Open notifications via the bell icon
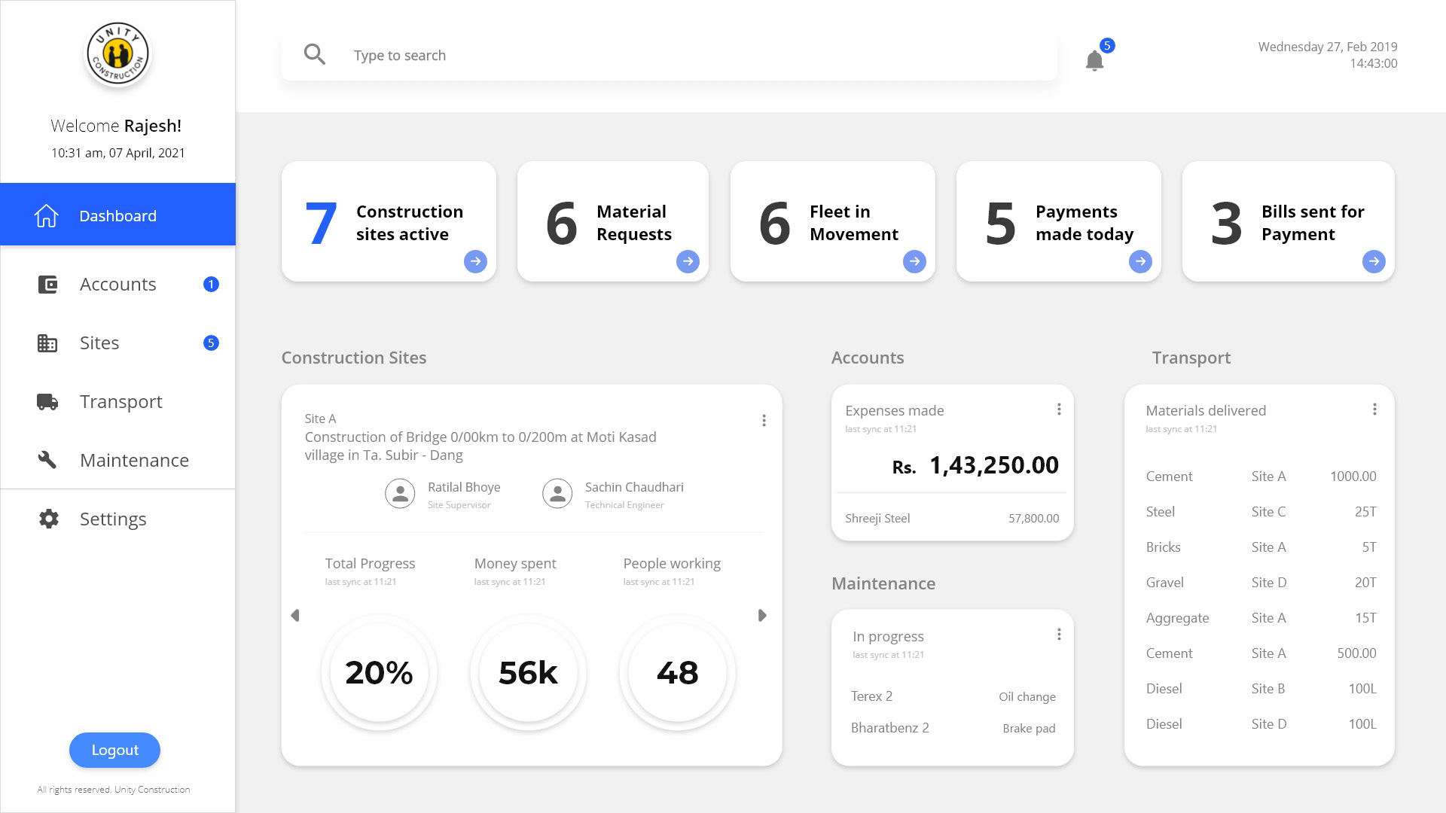The width and height of the screenshot is (1446, 813). 1094,60
